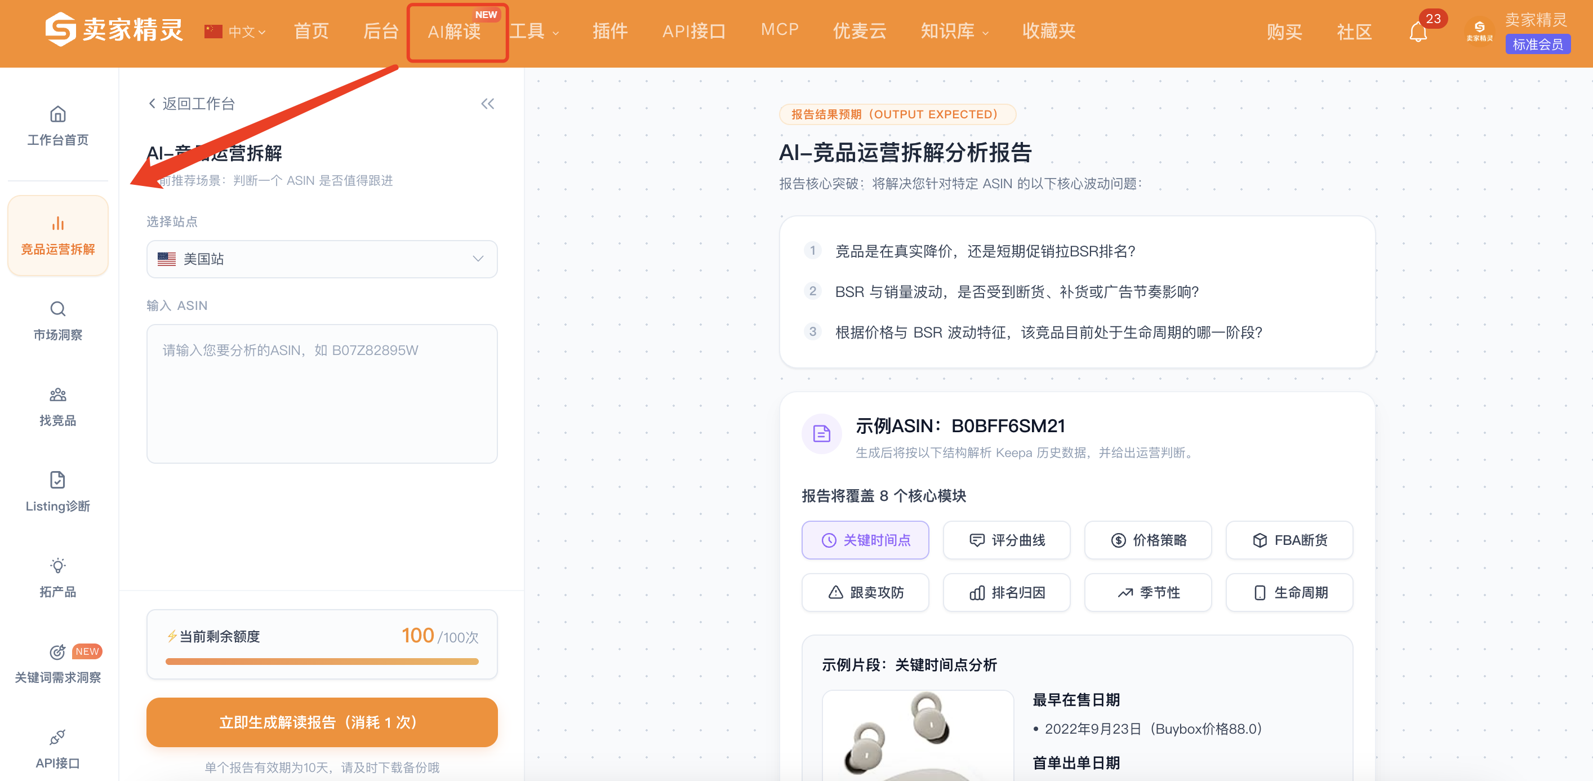
Task: Click the 卖家精灵 username text
Action: (1536, 20)
